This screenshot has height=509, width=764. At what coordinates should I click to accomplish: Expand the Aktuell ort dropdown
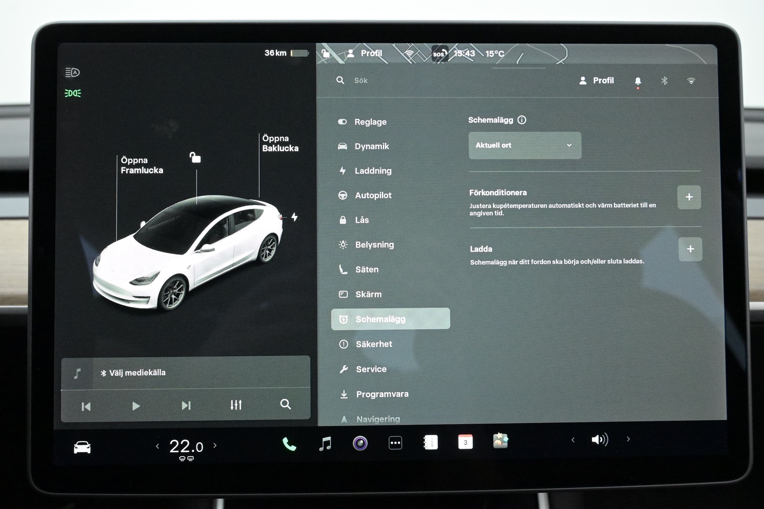pyautogui.click(x=525, y=145)
